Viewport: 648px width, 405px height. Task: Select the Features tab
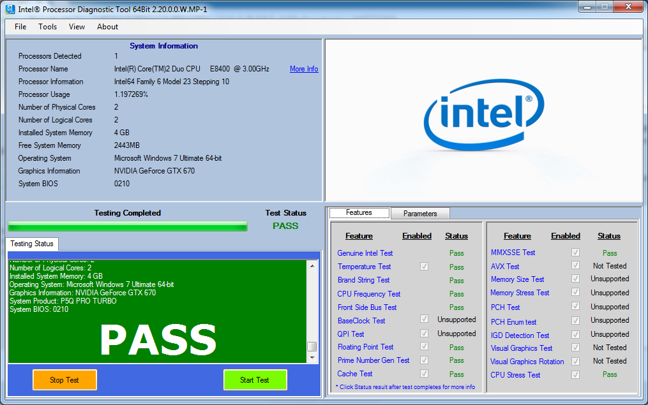tap(359, 213)
